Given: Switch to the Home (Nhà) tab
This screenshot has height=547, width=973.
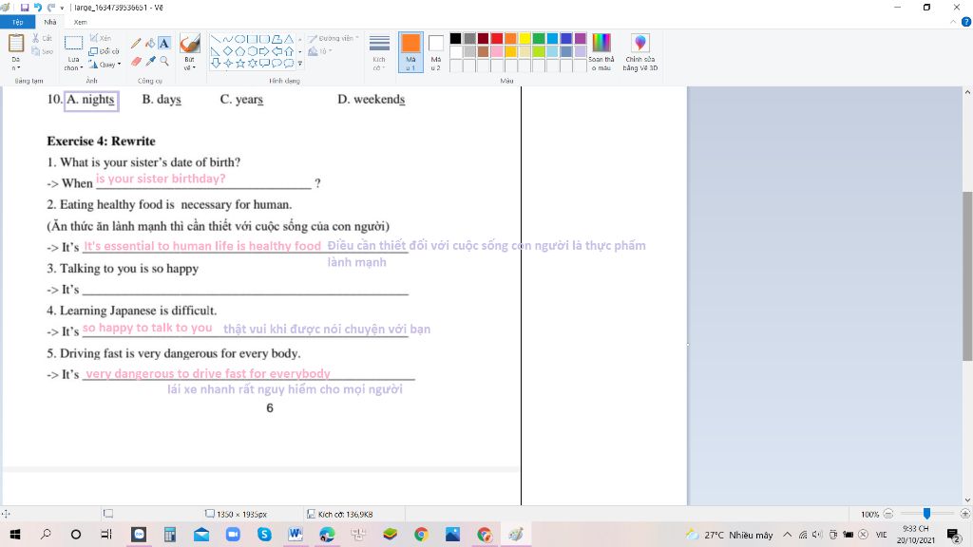Looking at the screenshot, I should [x=50, y=23].
